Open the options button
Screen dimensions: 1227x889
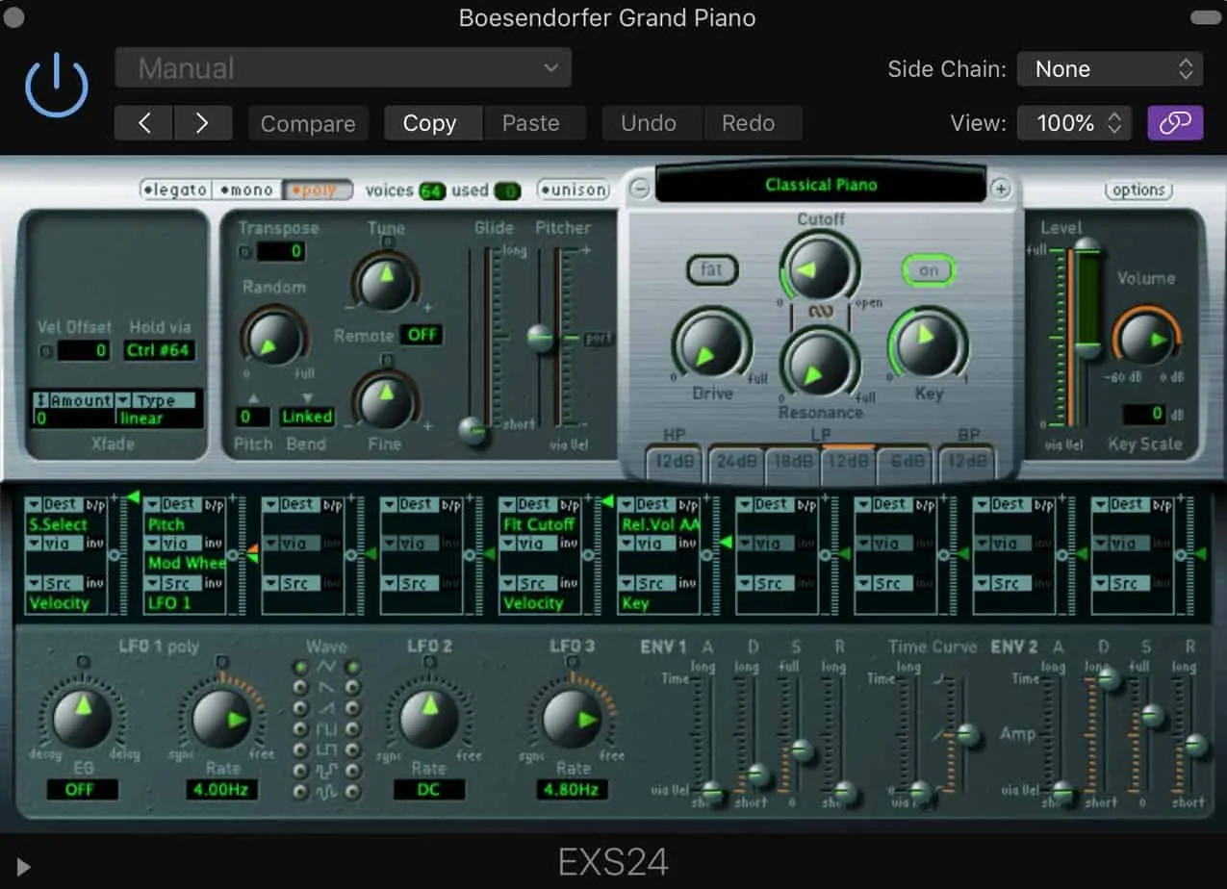pos(1138,190)
